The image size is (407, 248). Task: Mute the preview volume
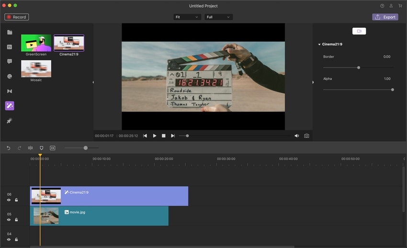click(297, 135)
